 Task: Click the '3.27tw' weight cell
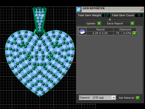tap(127, 33)
